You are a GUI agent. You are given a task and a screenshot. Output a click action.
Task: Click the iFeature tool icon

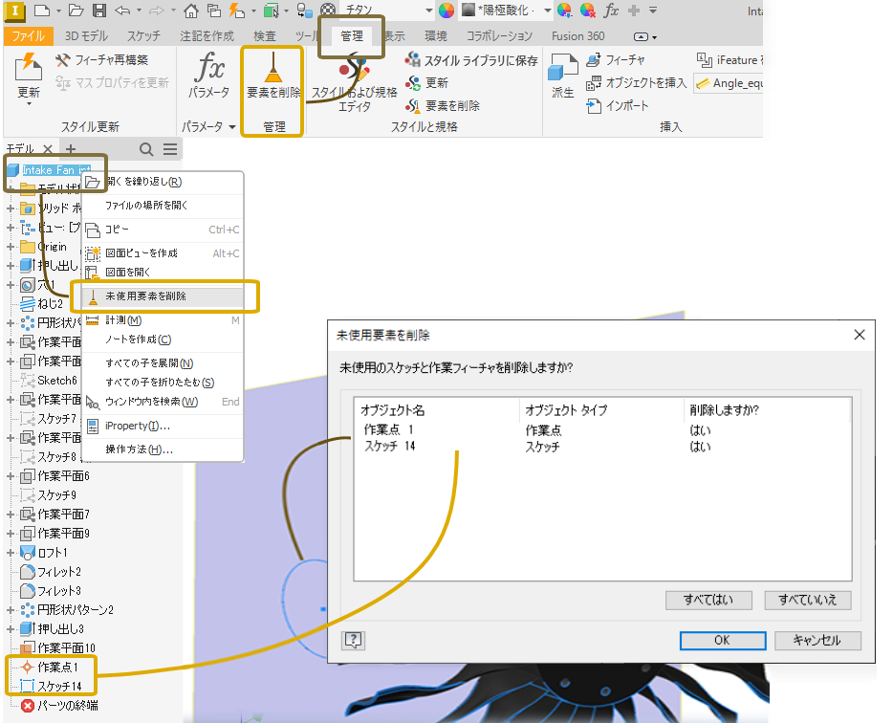click(x=704, y=59)
